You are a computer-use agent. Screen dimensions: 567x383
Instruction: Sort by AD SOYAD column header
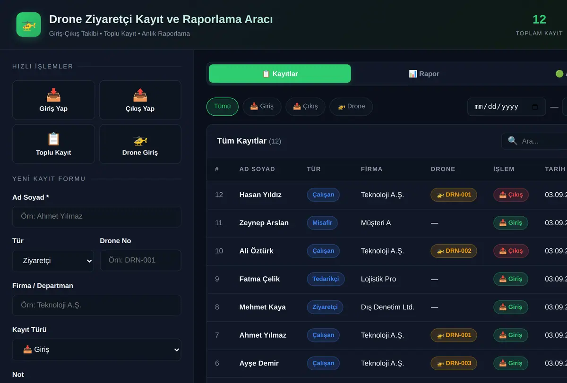point(257,169)
